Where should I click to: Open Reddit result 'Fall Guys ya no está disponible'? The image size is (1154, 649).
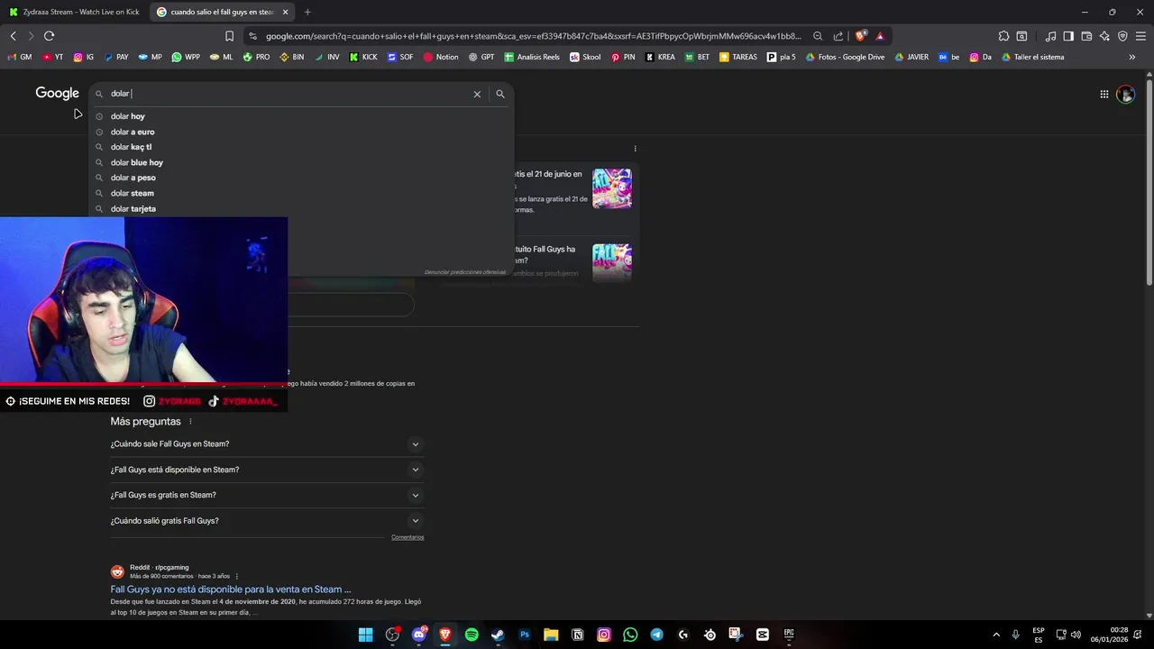(x=231, y=590)
